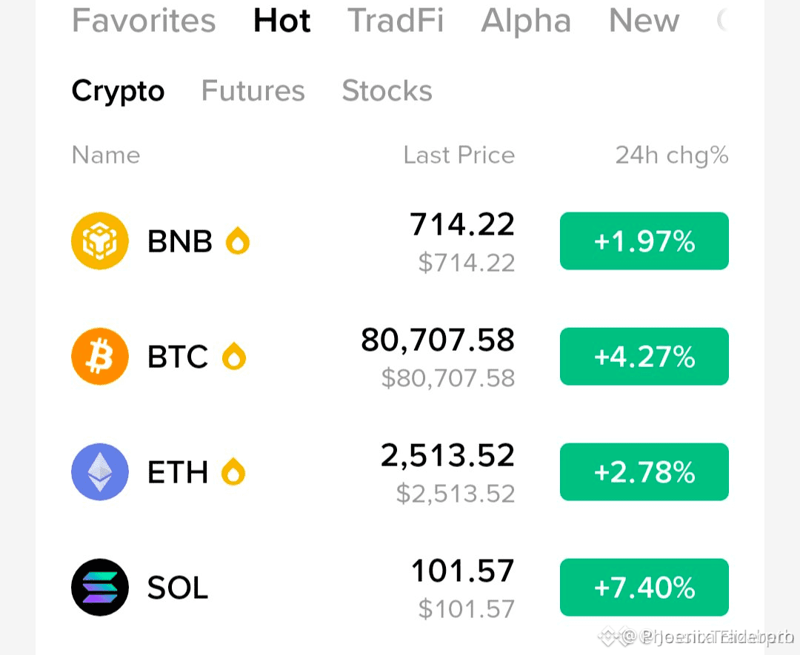Screen dimensions: 800x655
Task: Select the Futures sub-tab
Action: click(253, 91)
